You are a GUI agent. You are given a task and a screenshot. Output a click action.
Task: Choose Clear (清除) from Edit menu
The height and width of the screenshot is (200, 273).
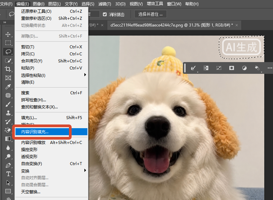click(x=51, y=82)
